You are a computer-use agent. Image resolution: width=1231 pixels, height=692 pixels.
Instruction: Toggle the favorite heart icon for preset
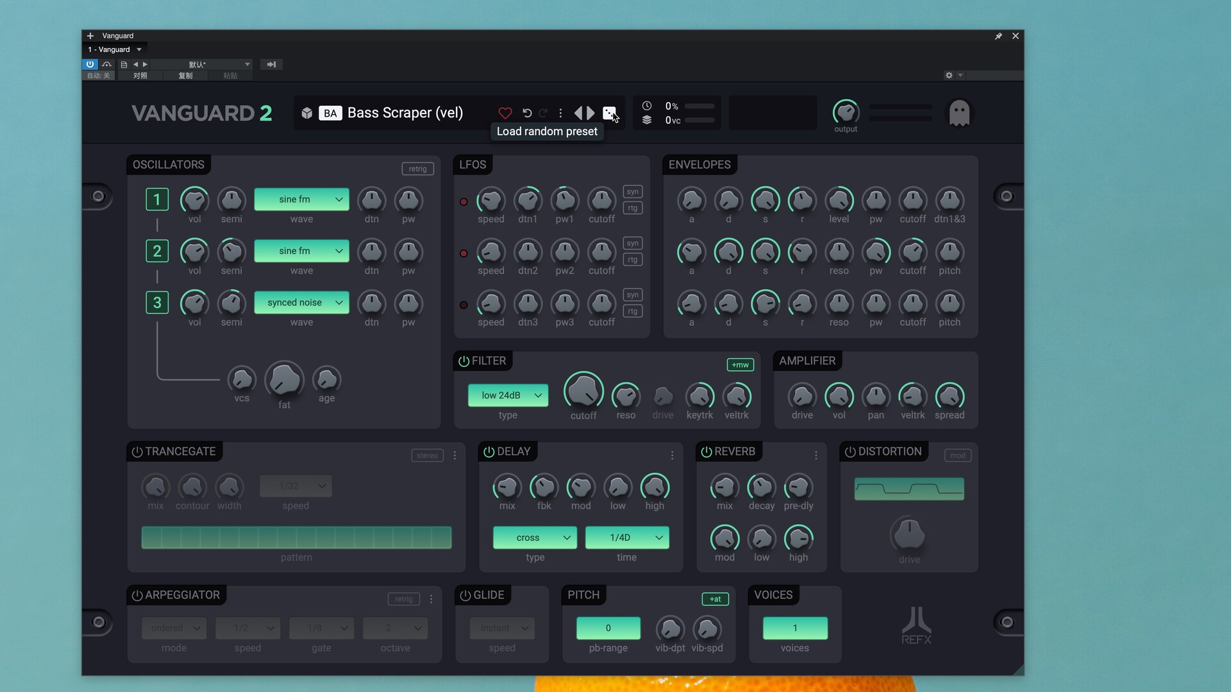[505, 113]
